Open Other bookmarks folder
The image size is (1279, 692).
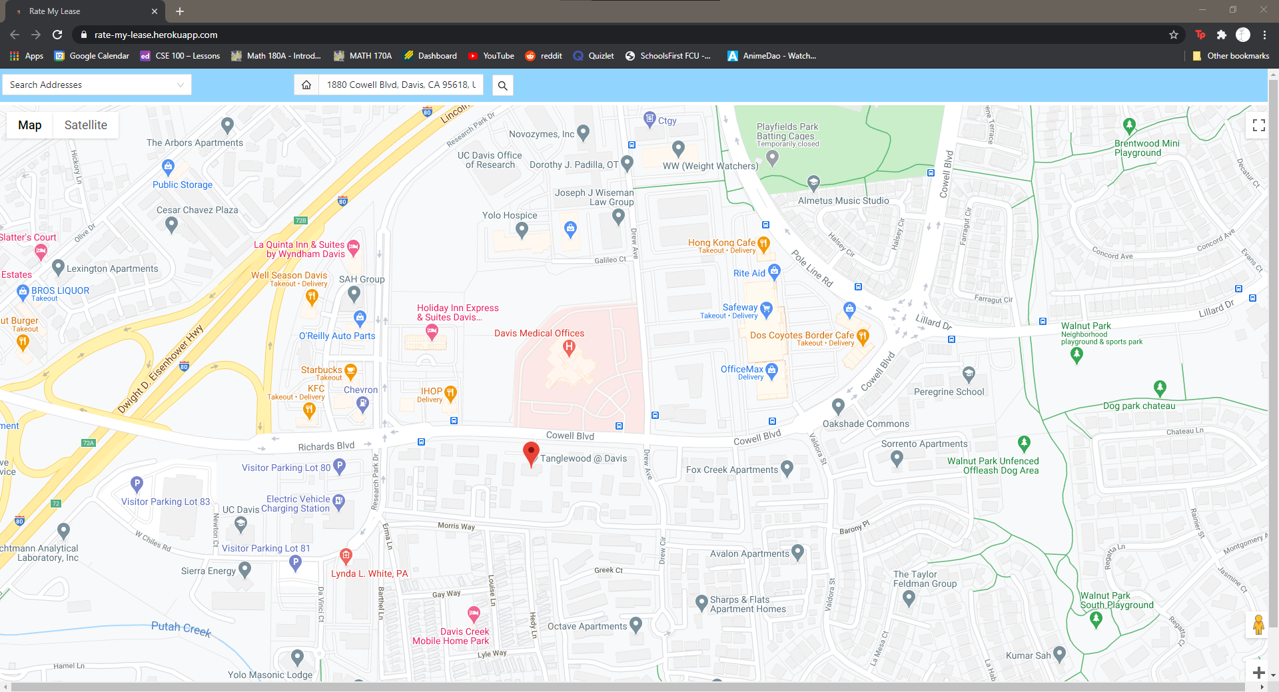pyautogui.click(x=1231, y=56)
